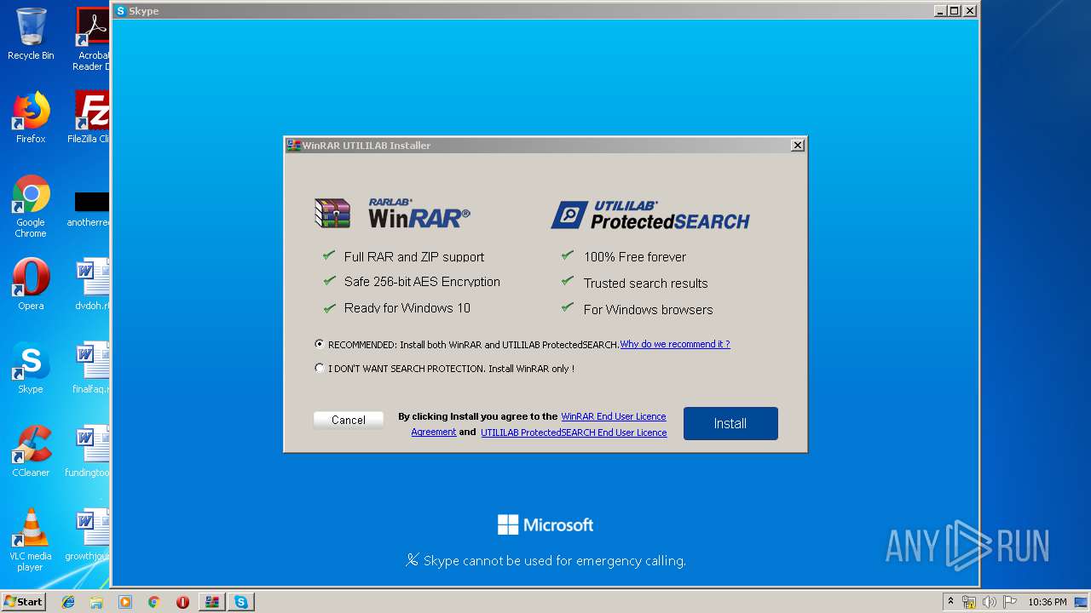Click 'Trusted search results' text

[x=646, y=283]
